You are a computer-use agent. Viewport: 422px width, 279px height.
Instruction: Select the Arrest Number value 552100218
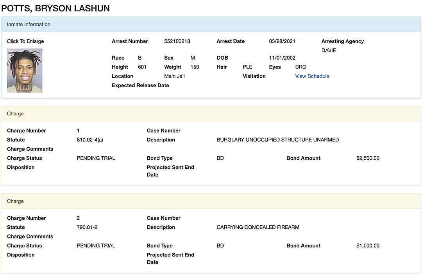[x=179, y=41]
